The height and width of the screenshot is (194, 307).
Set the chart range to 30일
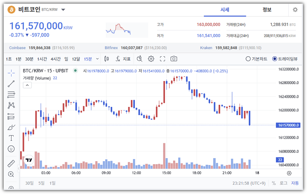tap(29, 183)
